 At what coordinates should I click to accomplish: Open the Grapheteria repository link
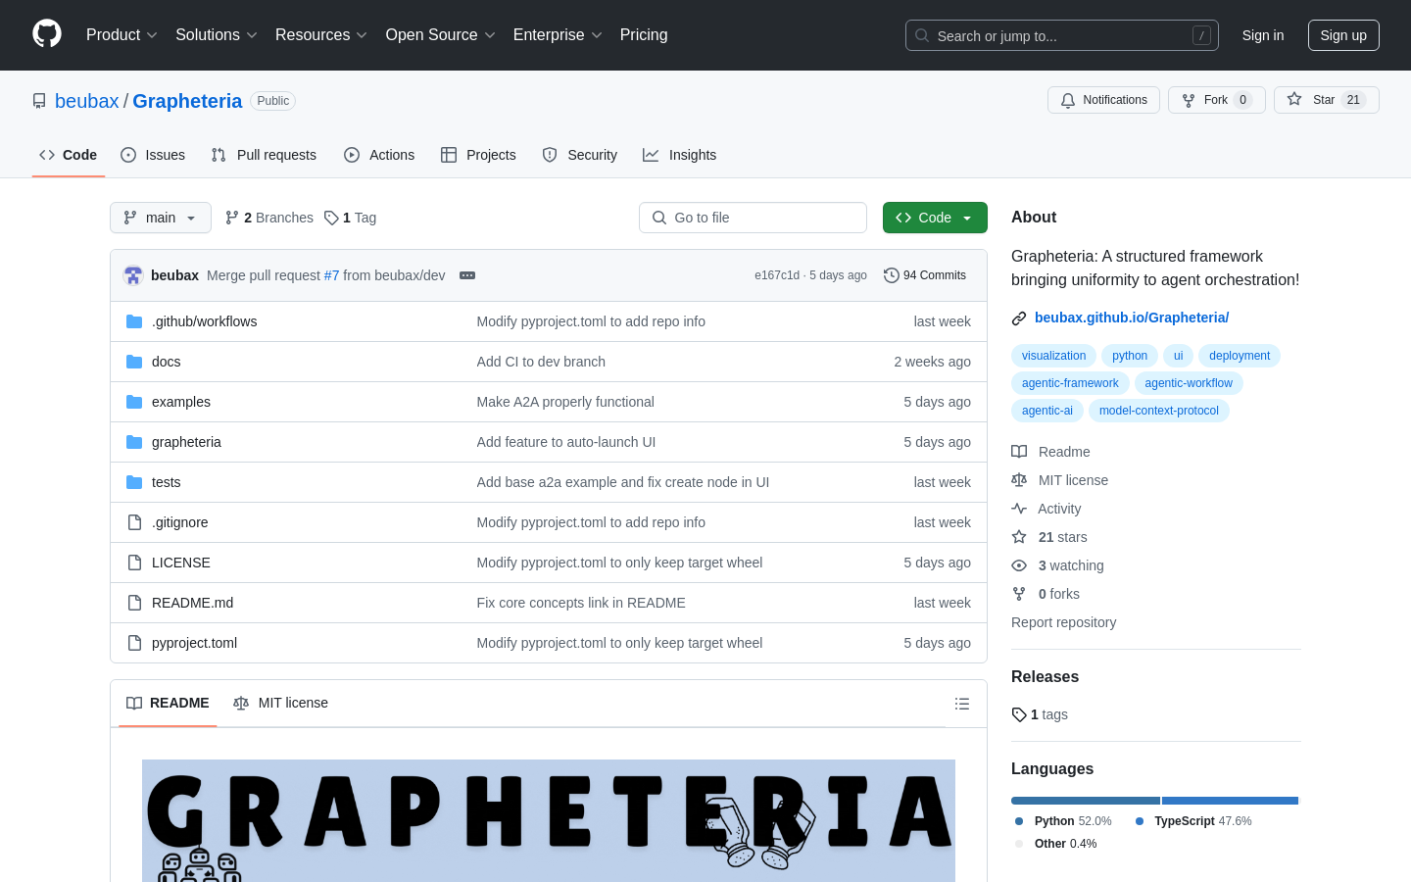[x=187, y=101]
